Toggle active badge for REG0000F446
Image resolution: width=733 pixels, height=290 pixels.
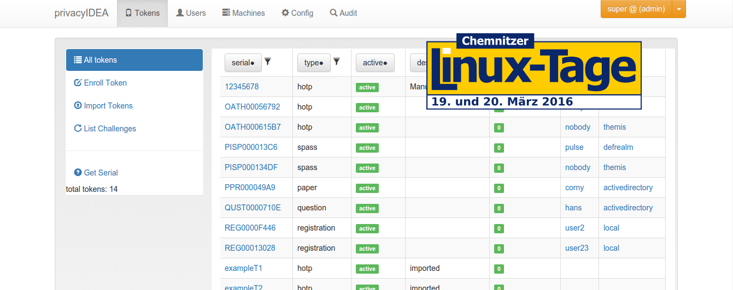pos(367,228)
